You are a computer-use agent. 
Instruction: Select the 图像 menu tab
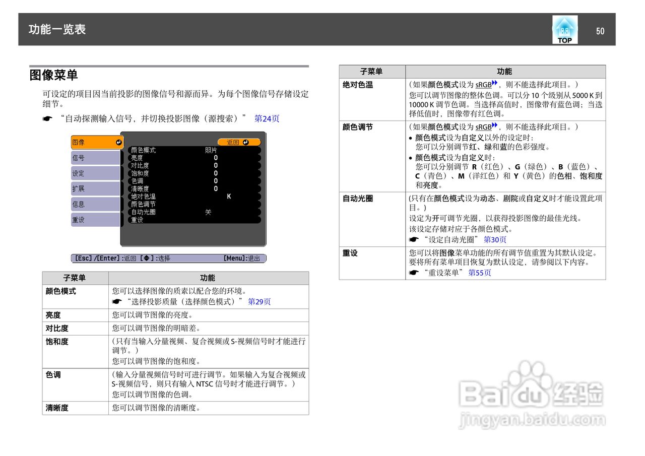coord(97,143)
